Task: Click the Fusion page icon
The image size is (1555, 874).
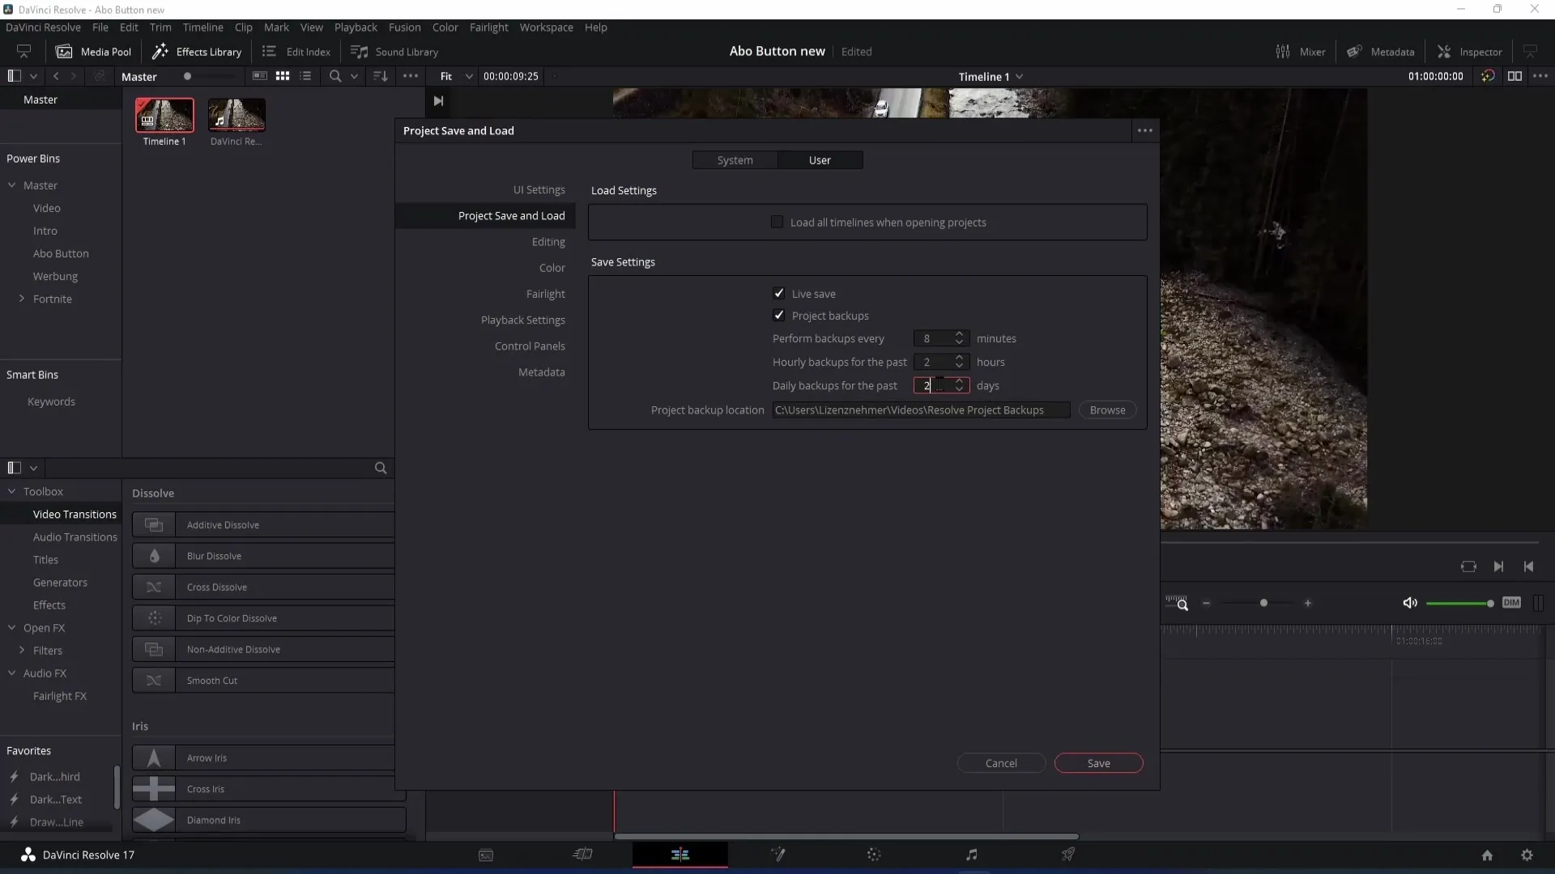Action: pos(777,854)
